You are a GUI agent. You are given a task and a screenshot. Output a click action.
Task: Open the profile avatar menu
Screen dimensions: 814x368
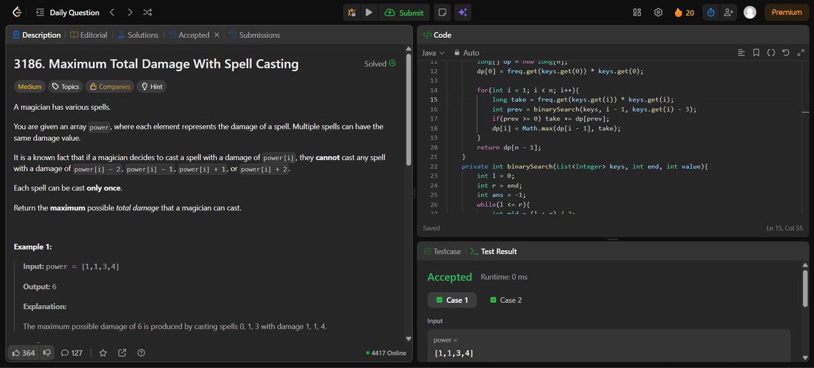(x=750, y=12)
